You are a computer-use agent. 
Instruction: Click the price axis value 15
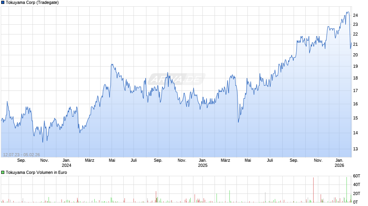[355, 118]
